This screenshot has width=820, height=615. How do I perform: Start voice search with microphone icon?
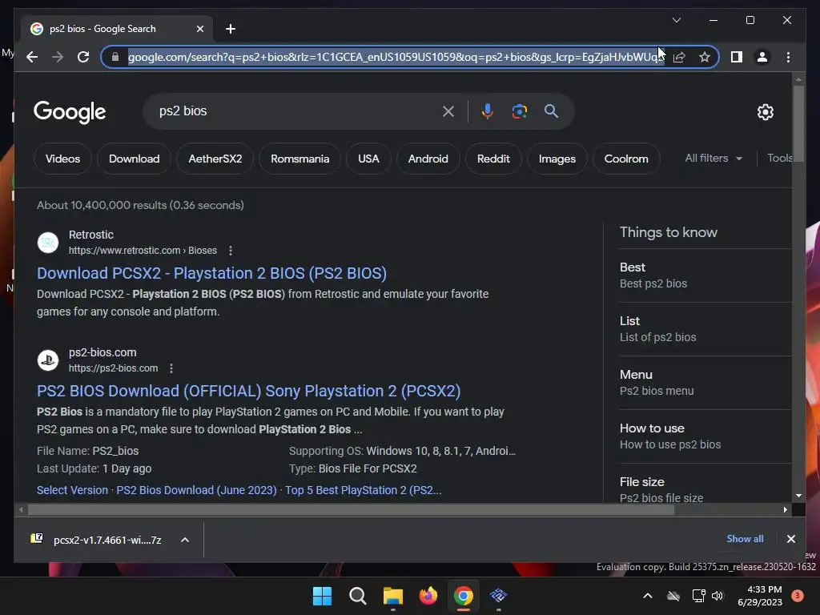(x=487, y=111)
